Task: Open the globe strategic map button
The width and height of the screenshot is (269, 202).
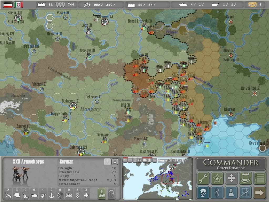Action: click(203, 192)
